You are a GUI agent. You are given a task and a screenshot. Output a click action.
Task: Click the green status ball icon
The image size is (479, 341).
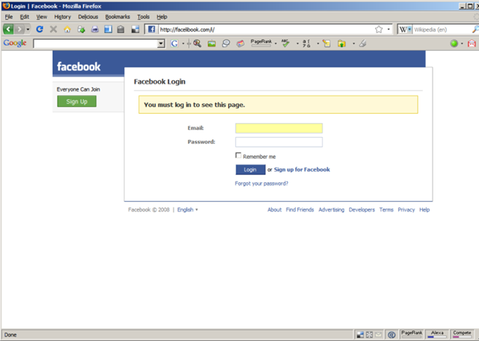[x=454, y=43]
